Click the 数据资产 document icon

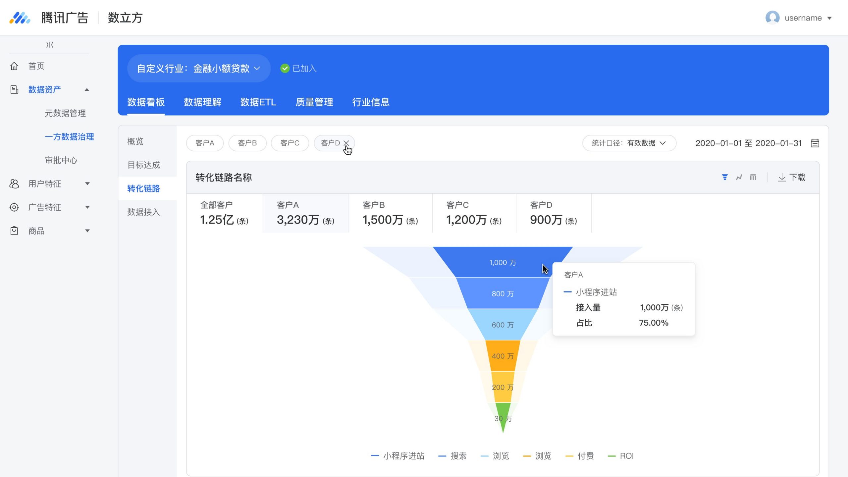(x=14, y=89)
